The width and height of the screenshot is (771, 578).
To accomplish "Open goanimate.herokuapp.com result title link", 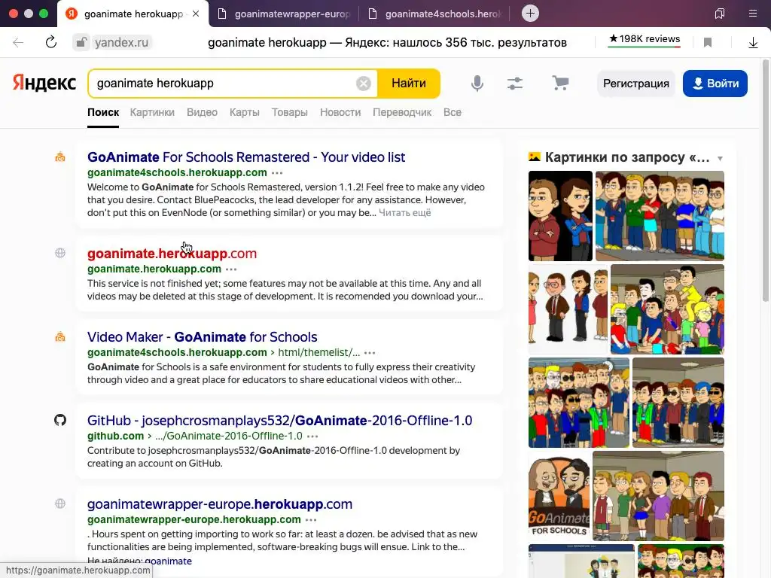I will click(x=172, y=254).
